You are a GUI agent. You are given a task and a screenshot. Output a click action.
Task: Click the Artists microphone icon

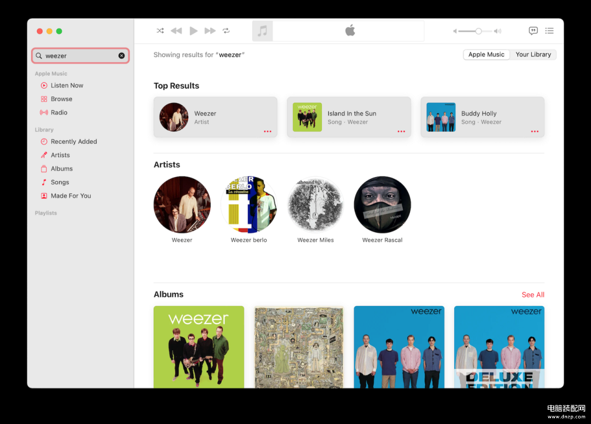(44, 155)
